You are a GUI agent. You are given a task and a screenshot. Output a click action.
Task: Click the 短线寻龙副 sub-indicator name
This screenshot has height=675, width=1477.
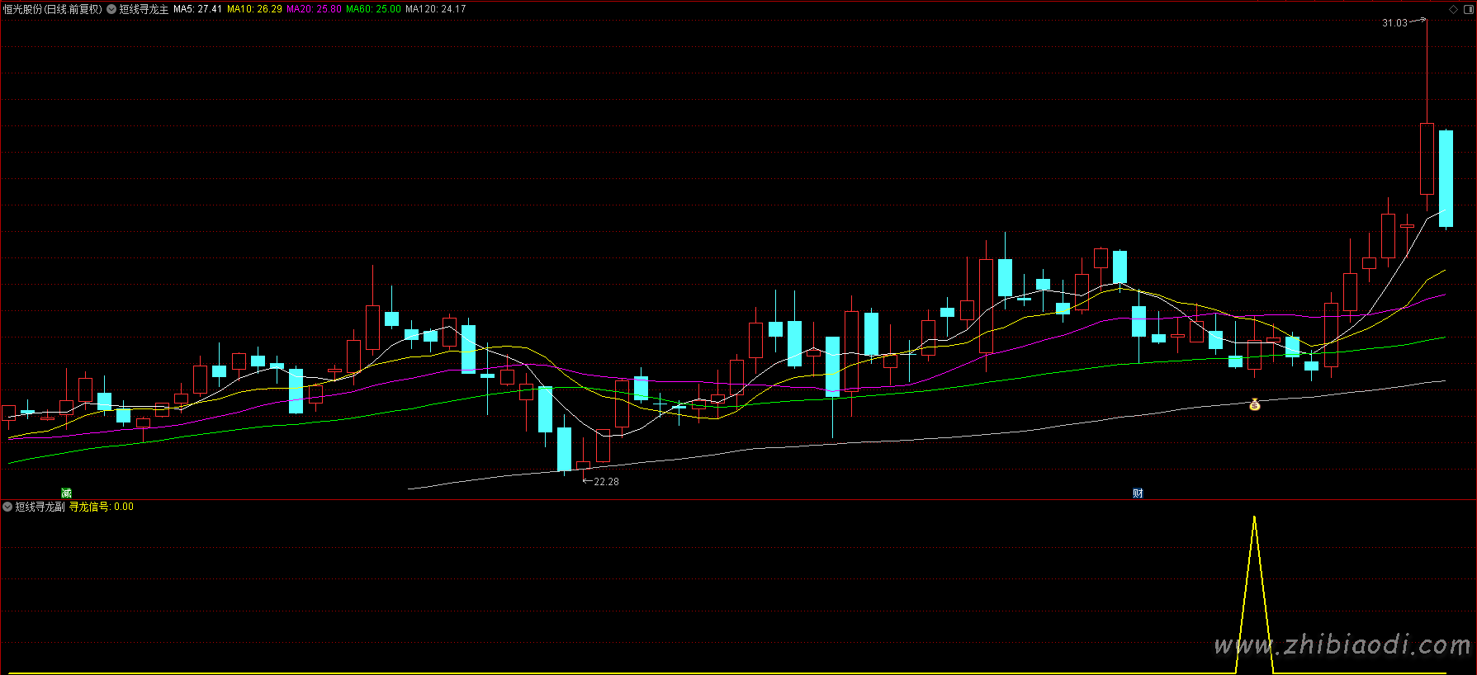click(x=40, y=507)
